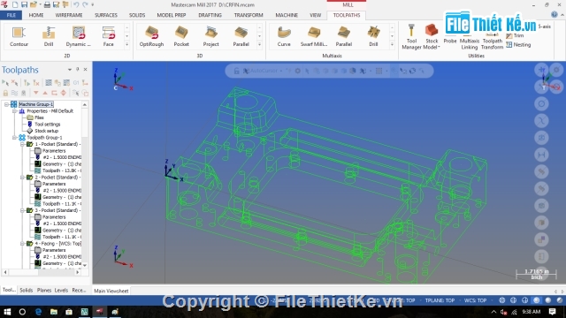
Task: Switch to the Solids manager tab
Action: 27,291
